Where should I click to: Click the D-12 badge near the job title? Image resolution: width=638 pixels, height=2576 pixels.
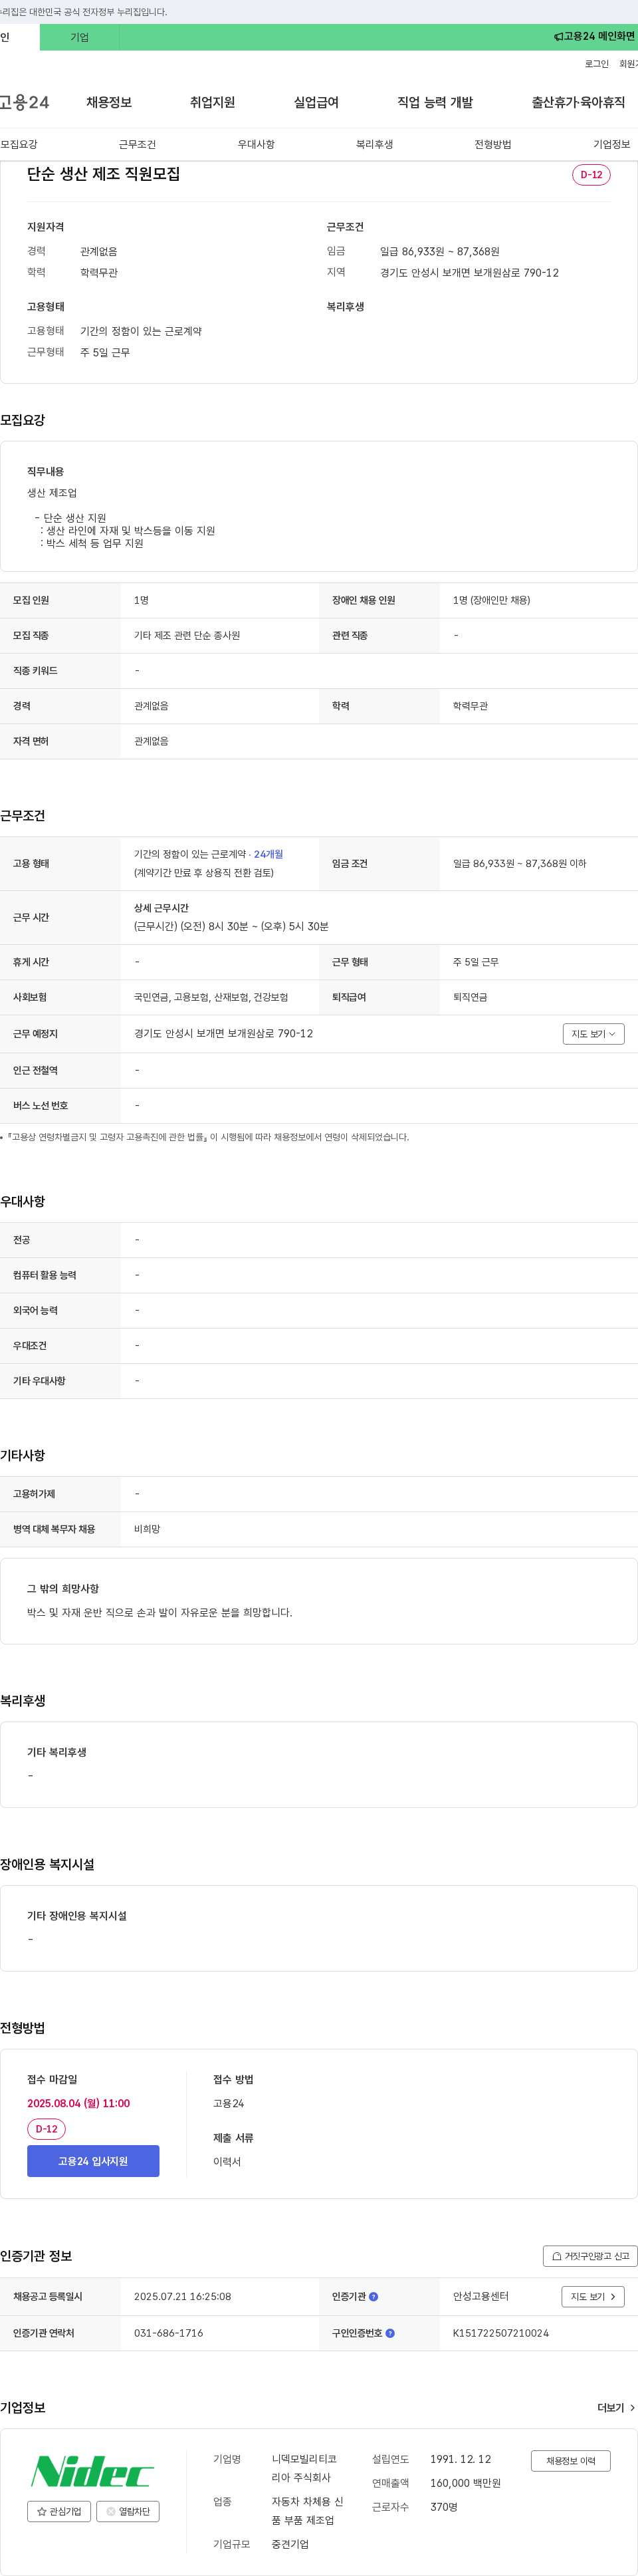pyautogui.click(x=591, y=175)
